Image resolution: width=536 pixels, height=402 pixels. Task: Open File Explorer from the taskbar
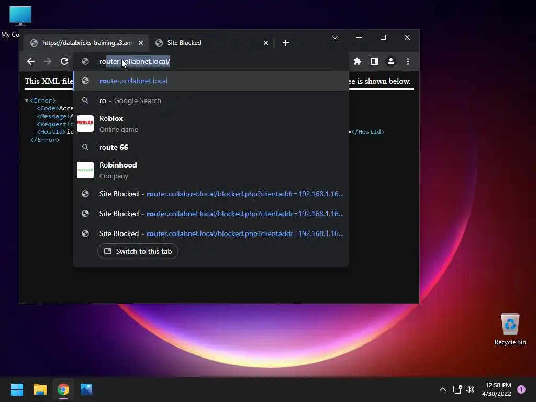[x=40, y=389]
